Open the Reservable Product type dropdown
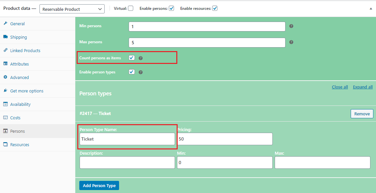Image resolution: width=376 pixels, height=193 pixels. pyautogui.click(x=72, y=9)
